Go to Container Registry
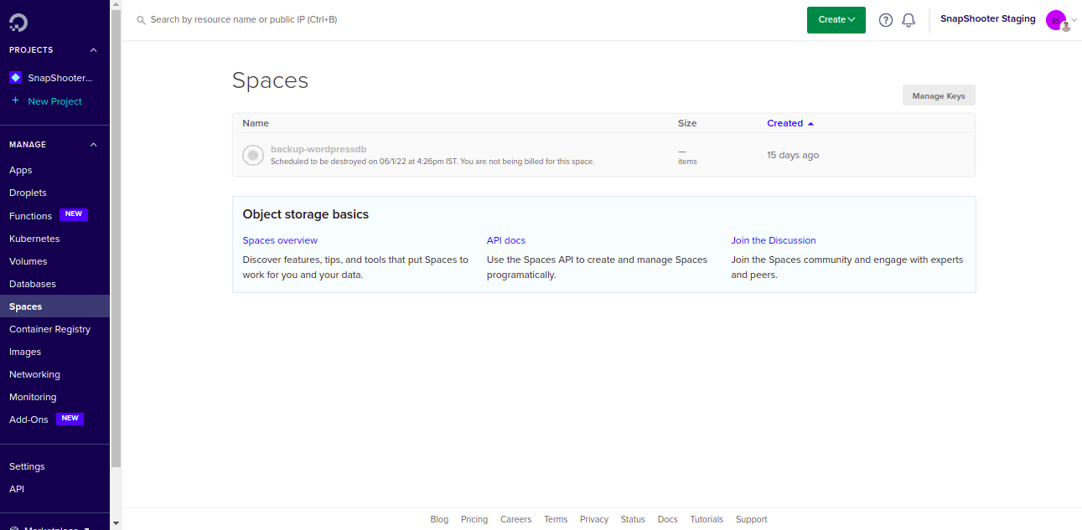This screenshot has height=530, width=1082. click(x=49, y=329)
